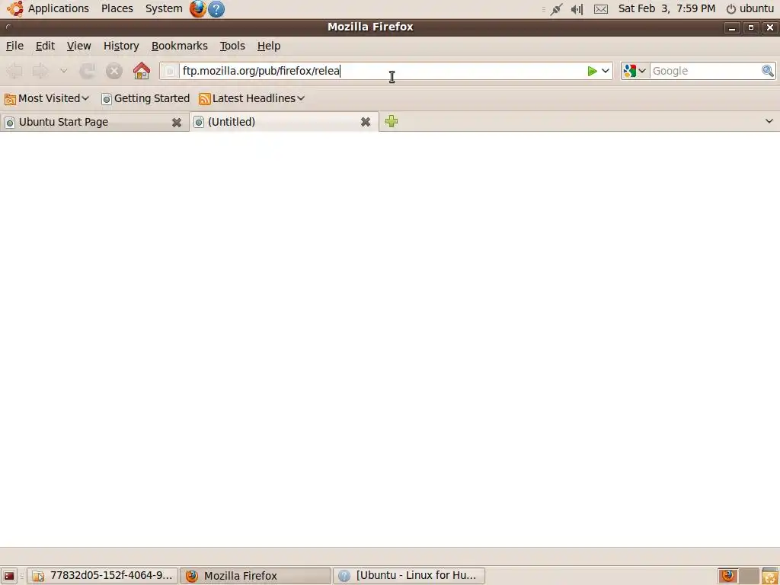Click the Reload page icon
Viewport: 780px width, 585px height.
[x=88, y=71]
